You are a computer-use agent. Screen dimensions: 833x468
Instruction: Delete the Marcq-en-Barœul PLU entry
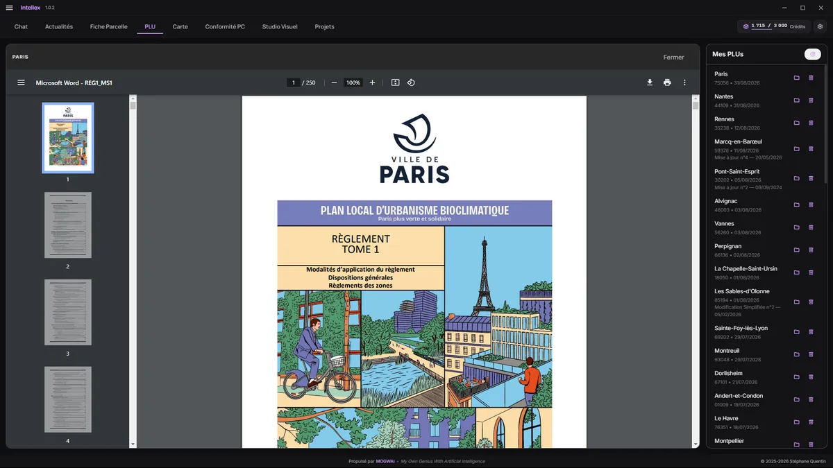(811, 149)
